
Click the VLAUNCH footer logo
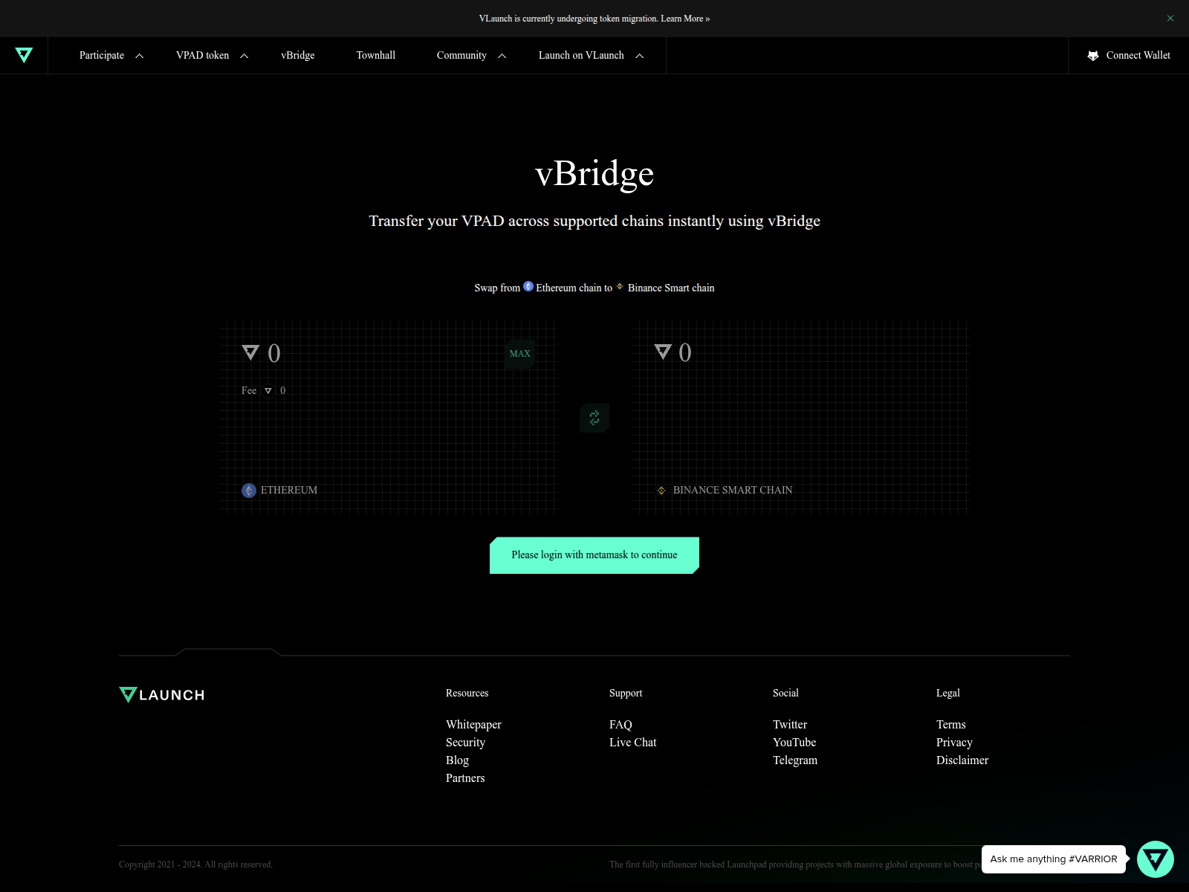162,695
